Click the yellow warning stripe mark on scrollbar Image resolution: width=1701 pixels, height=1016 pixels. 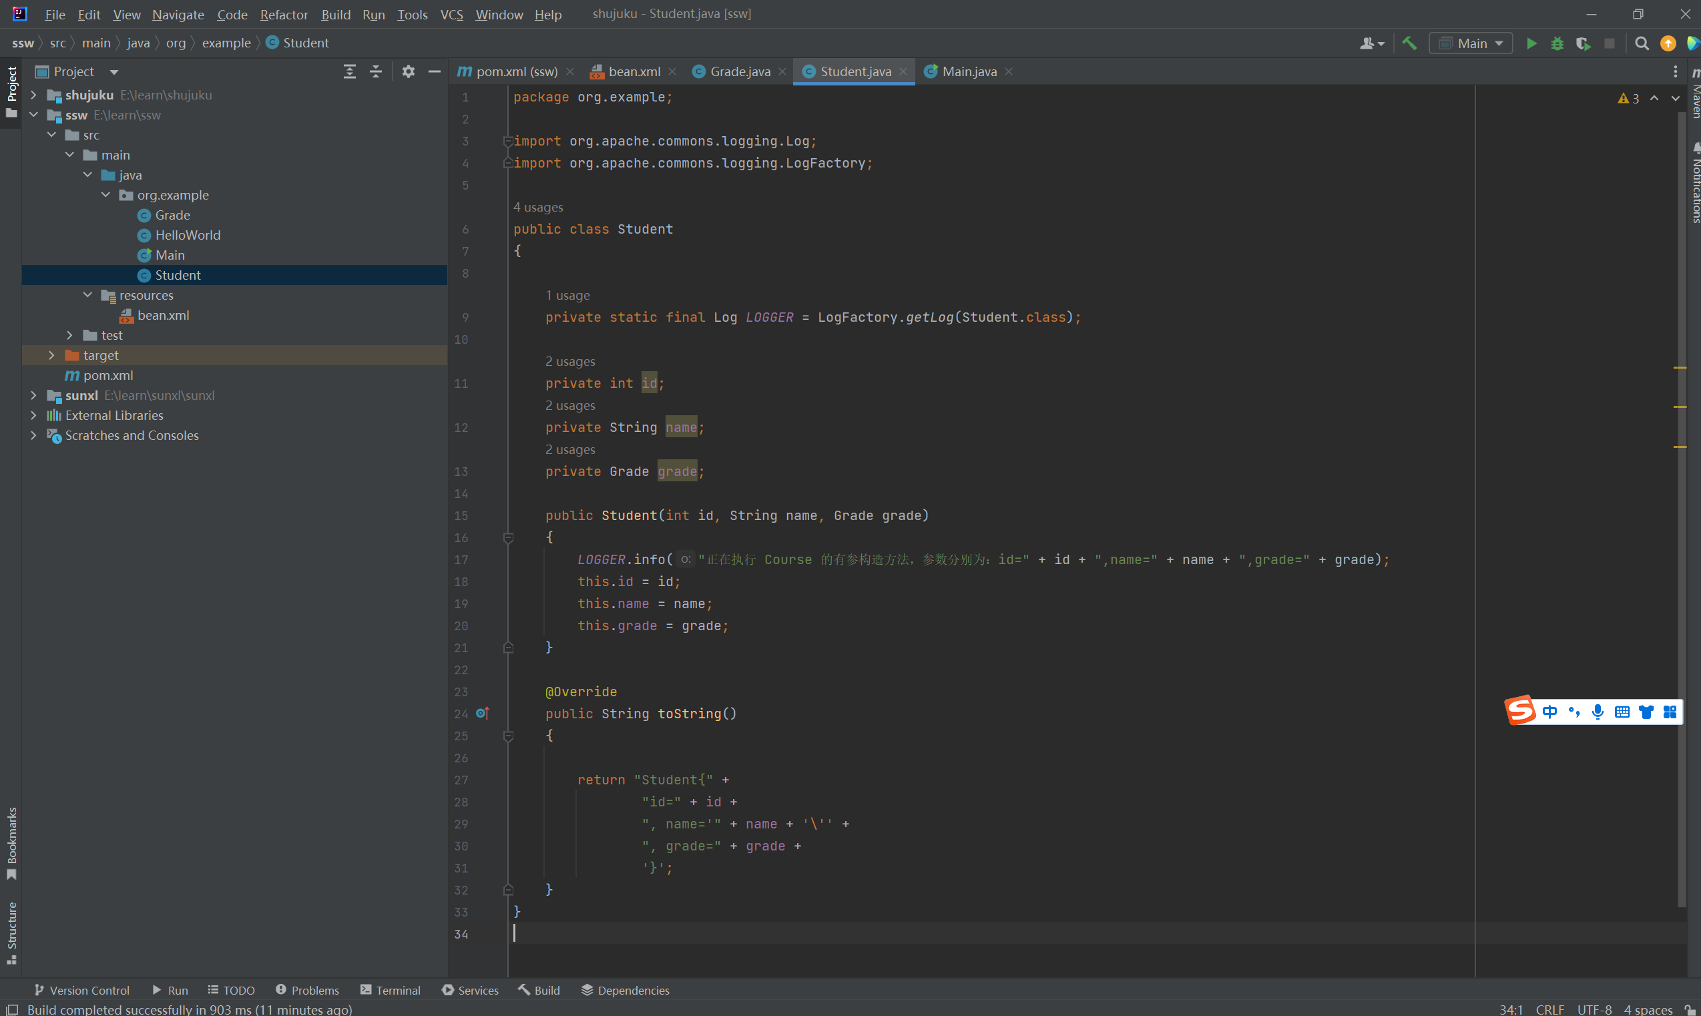coord(1680,368)
